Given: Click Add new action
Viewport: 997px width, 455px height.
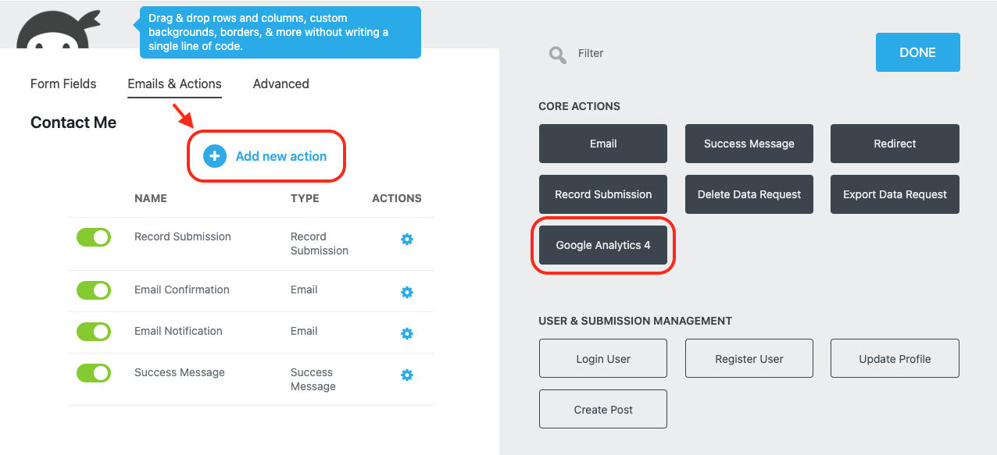Looking at the screenshot, I should click(281, 156).
